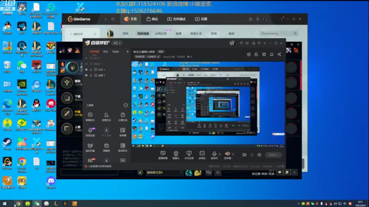The width and height of the screenshot is (369, 207).
Task: Open the streamer avatar in 直播伴侣 title bar
Action: [232, 43]
